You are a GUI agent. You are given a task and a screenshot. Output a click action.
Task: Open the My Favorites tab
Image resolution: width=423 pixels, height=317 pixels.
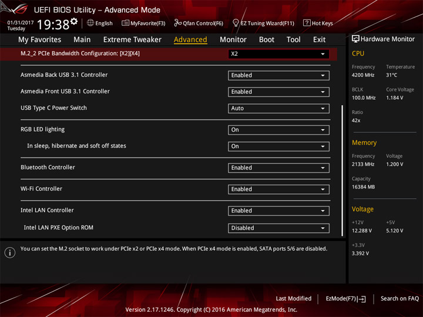tap(40, 40)
